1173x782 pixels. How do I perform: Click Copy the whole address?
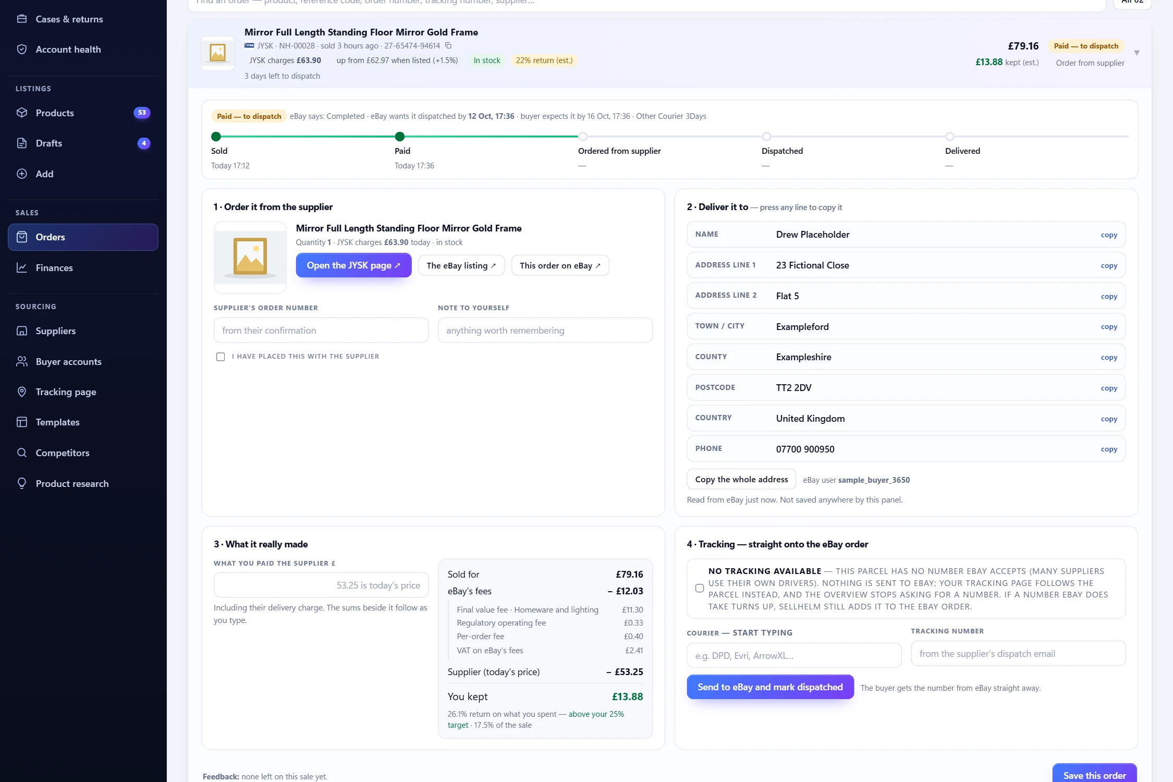tap(741, 479)
